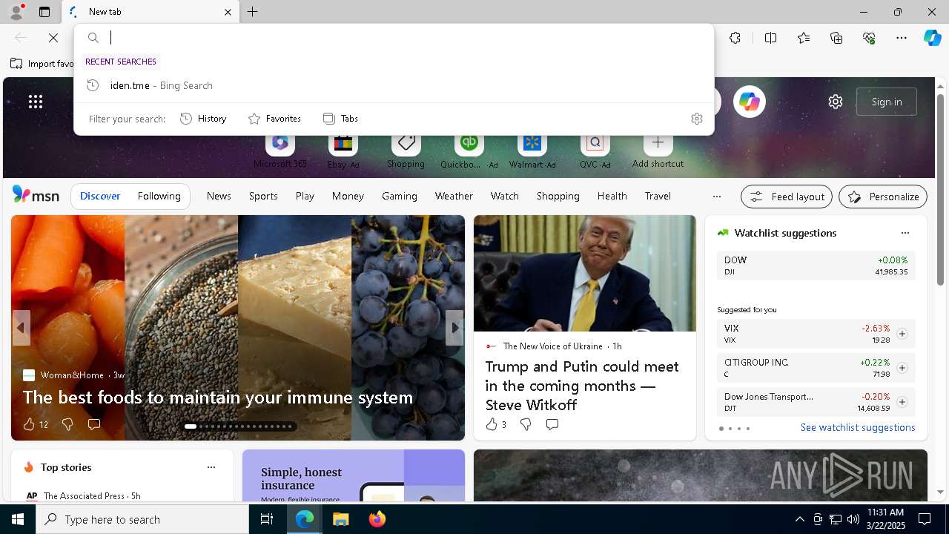Open the Edge profile icon

coord(16,12)
